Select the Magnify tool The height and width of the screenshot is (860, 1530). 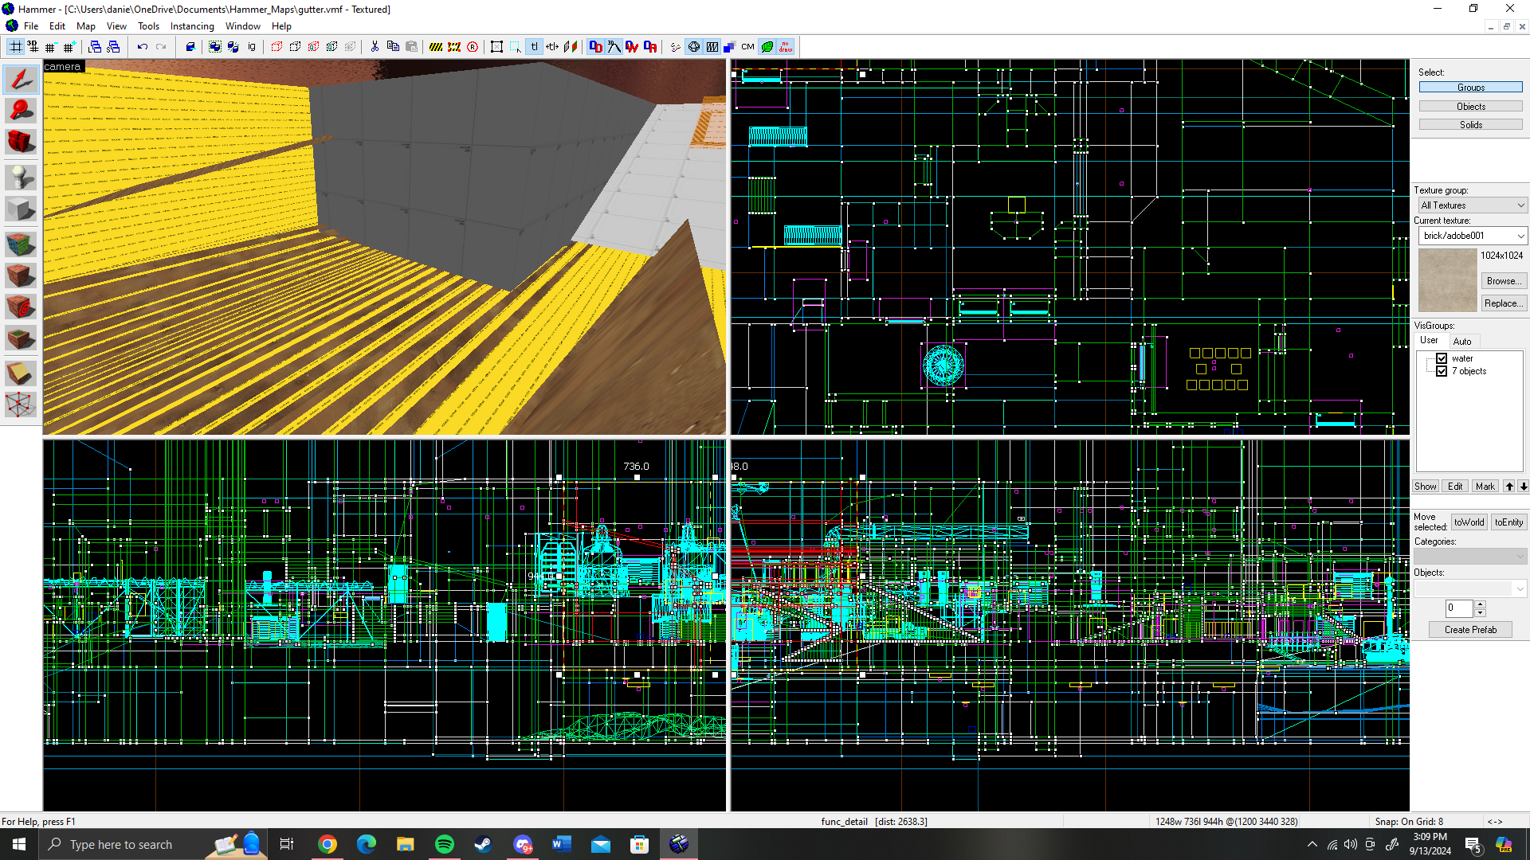click(21, 111)
